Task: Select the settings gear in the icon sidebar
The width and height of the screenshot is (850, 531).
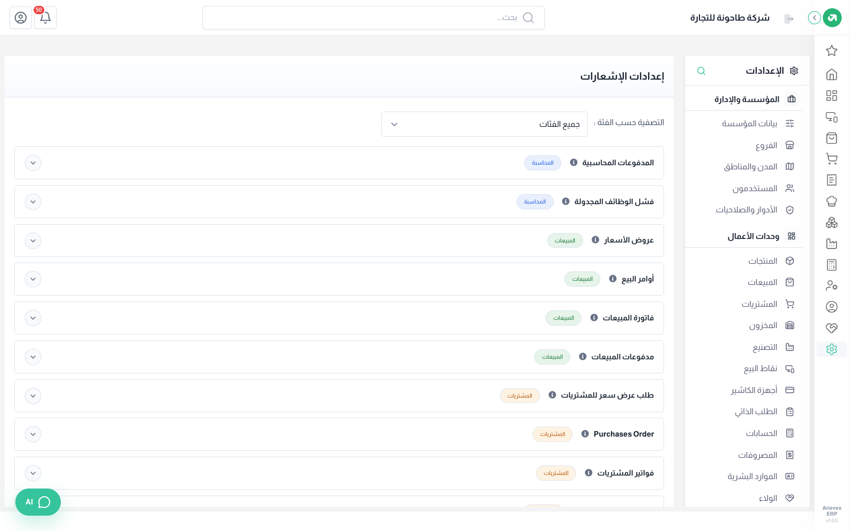Action: point(832,349)
